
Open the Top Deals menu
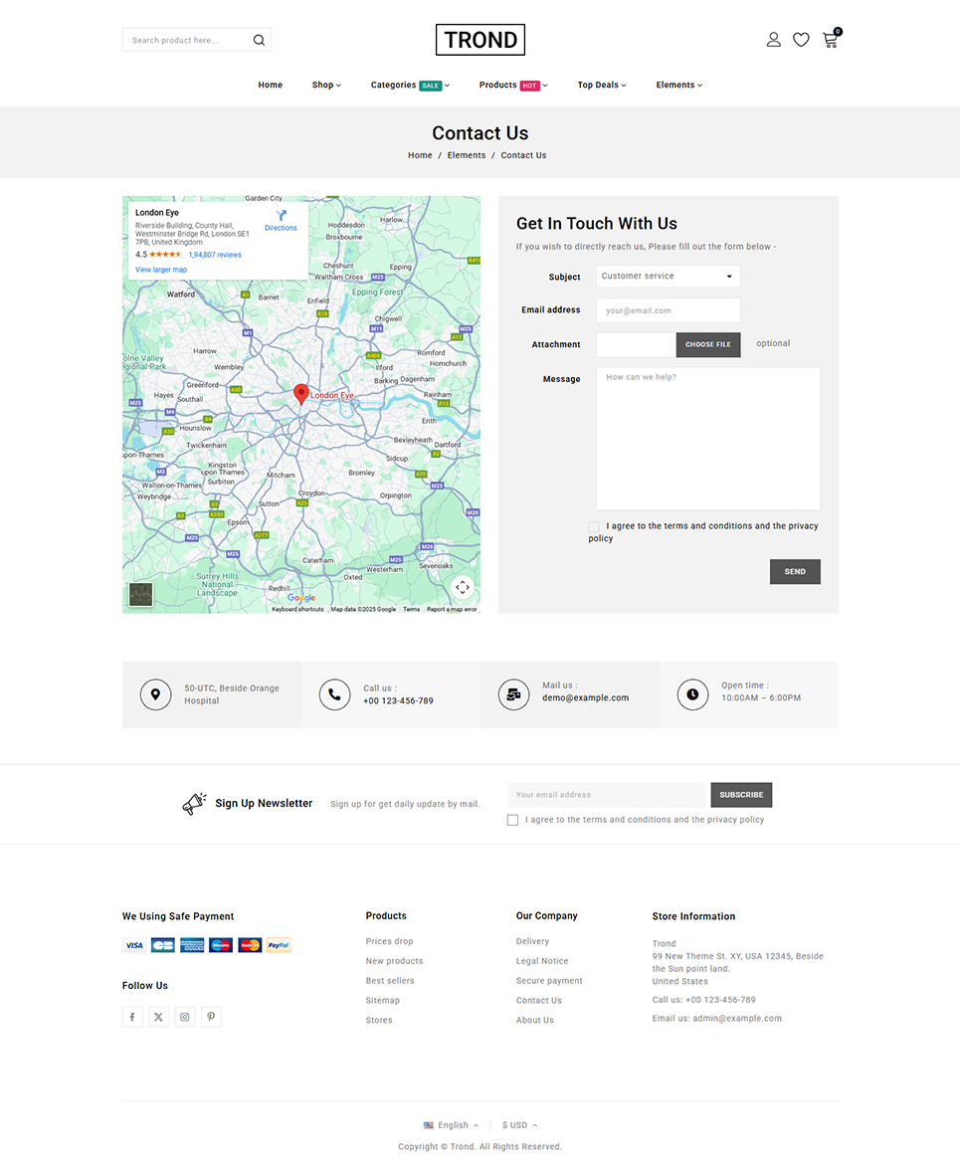pyautogui.click(x=601, y=86)
